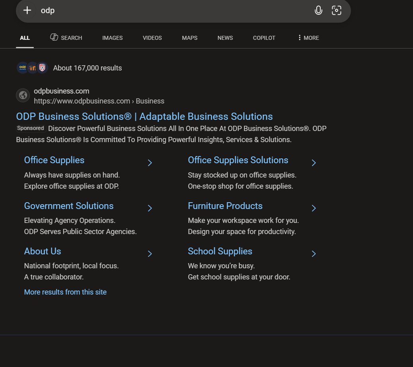The image size is (413, 367).
Task: Click text 'Explore office supplies at ODP.'
Action: click(71, 186)
